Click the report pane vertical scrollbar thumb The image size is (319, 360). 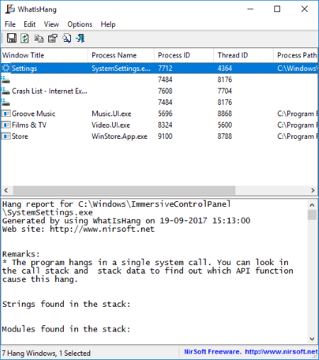click(x=312, y=215)
